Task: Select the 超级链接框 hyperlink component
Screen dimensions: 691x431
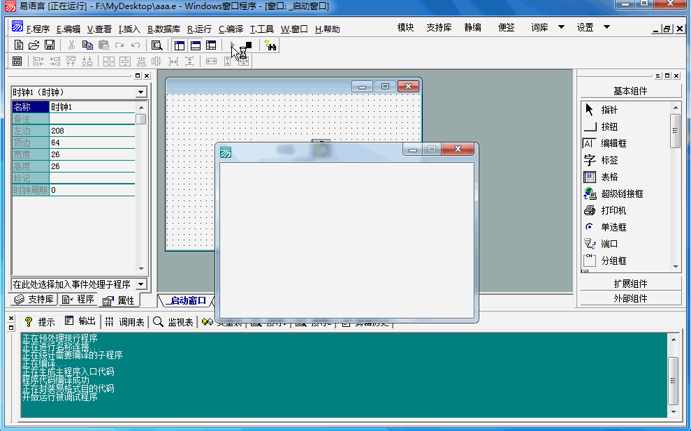Action: click(622, 193)
